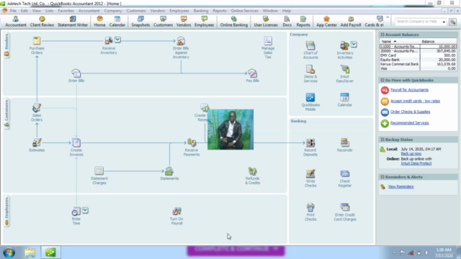
Task: Collapse the Account Balances section
Action: [x=382, y=35]
